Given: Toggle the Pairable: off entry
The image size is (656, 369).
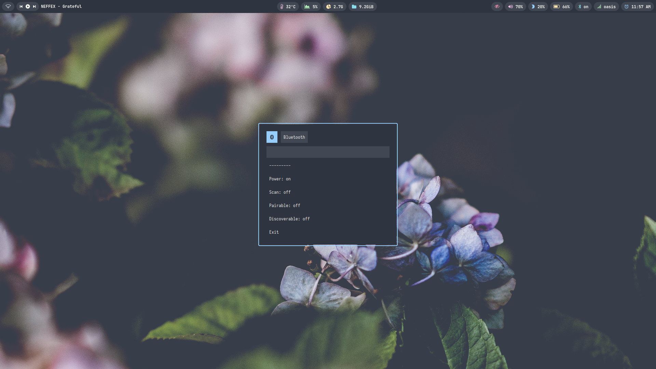Looking at the screenshot, I should pos(285,205).
